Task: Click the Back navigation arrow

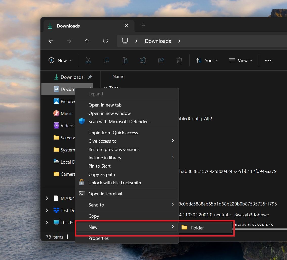Action: pos(51,41)
